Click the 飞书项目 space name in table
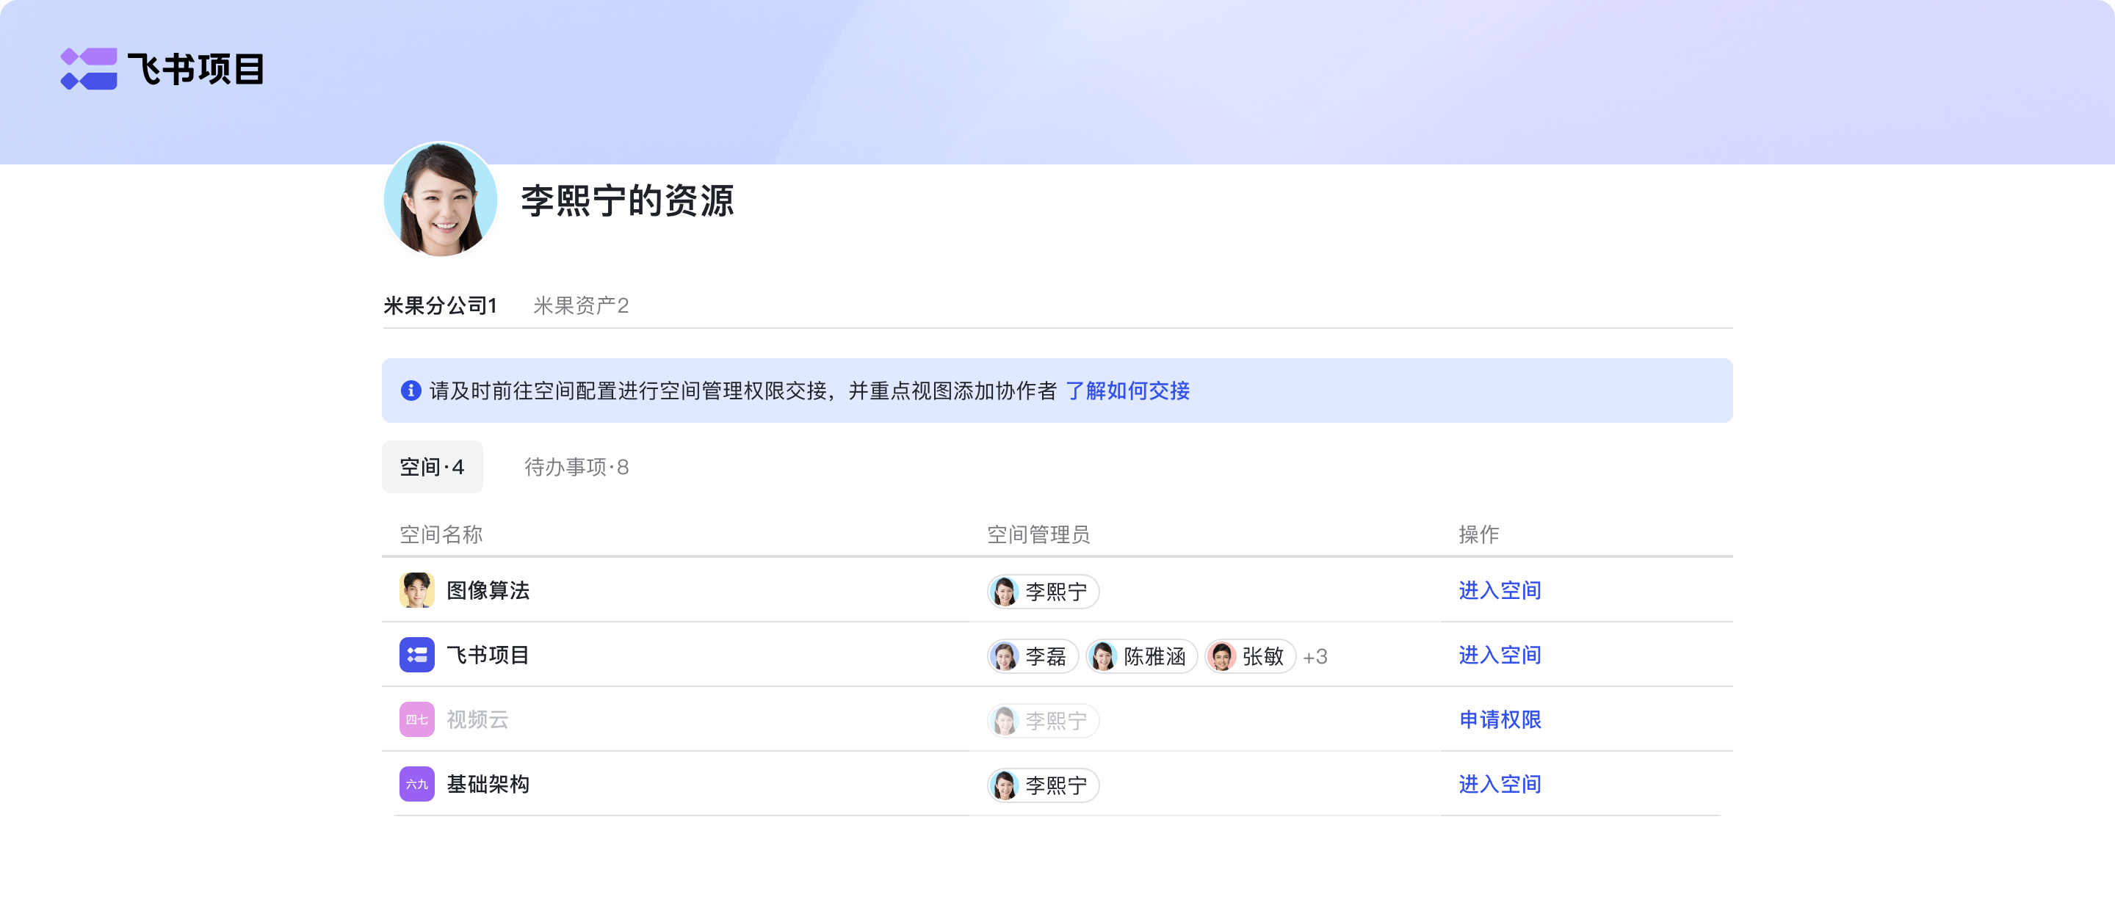Image resolution: width=2115 pixels, height=897 pixels. [488, 655]
